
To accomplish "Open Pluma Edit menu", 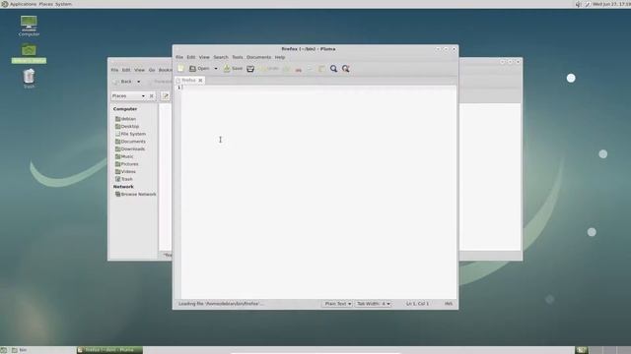I will pyautogui.click(x=190, y=57).
